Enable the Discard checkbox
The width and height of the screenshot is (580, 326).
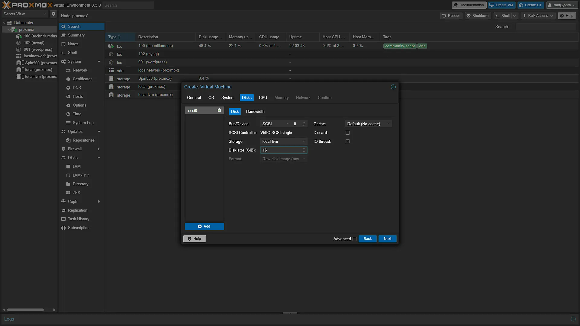click(x=347, y=133)
